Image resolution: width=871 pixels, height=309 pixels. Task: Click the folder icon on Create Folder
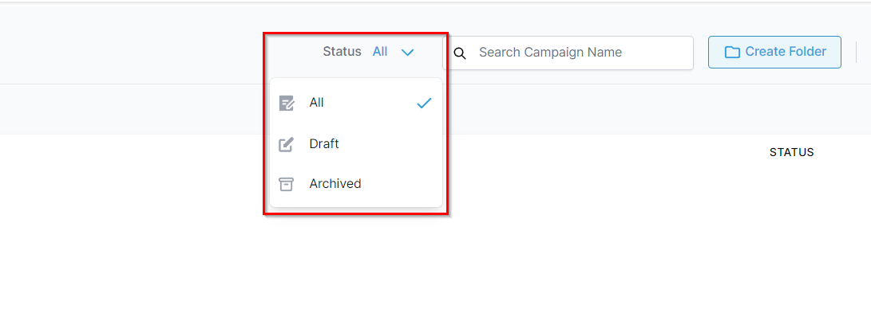click(x=732, y=52)
